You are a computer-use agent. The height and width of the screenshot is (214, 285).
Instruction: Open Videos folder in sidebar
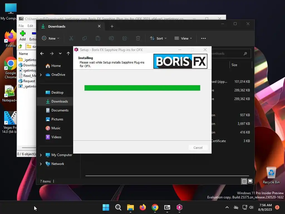(x=53, y=137)
